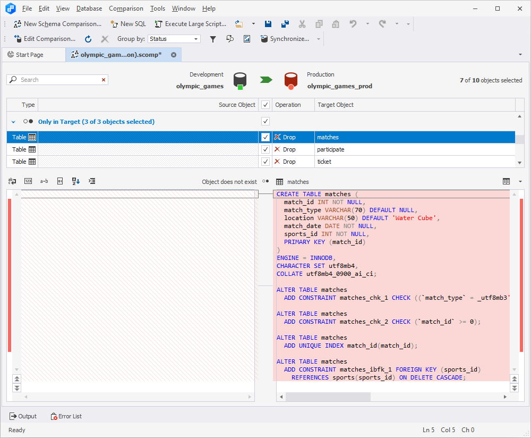
Task: Click the comparison options icon beside filter
Action: click(230, 39)
